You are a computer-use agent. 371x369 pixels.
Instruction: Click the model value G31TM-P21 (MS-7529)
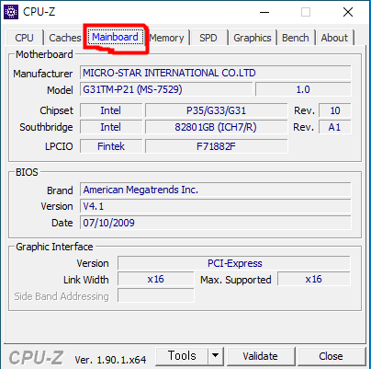coord(166,89)
